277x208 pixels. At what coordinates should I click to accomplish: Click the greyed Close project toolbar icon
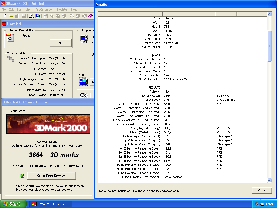click(17, 16)
